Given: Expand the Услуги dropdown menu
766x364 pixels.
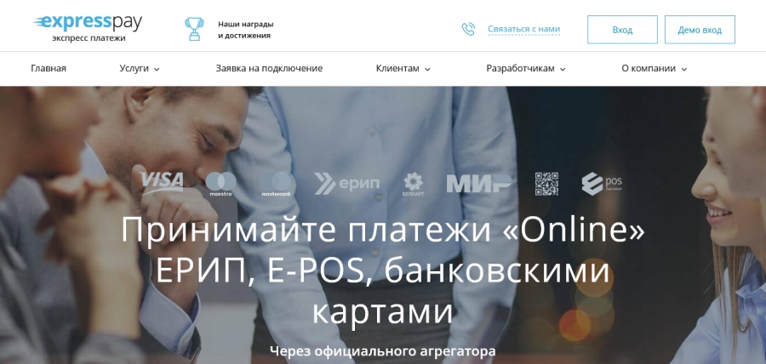Looking at the screenshot, I should click(140, 69).
